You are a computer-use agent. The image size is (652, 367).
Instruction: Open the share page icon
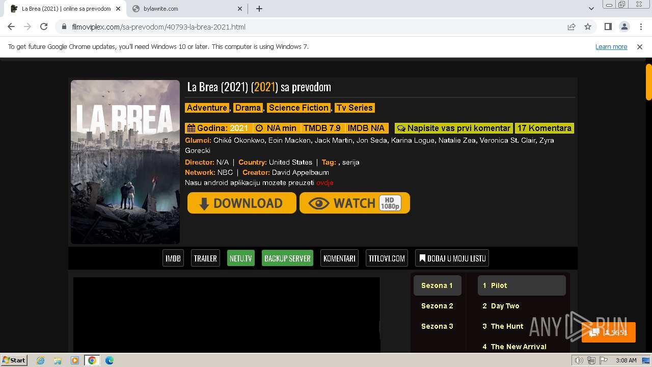coord(572,27)
